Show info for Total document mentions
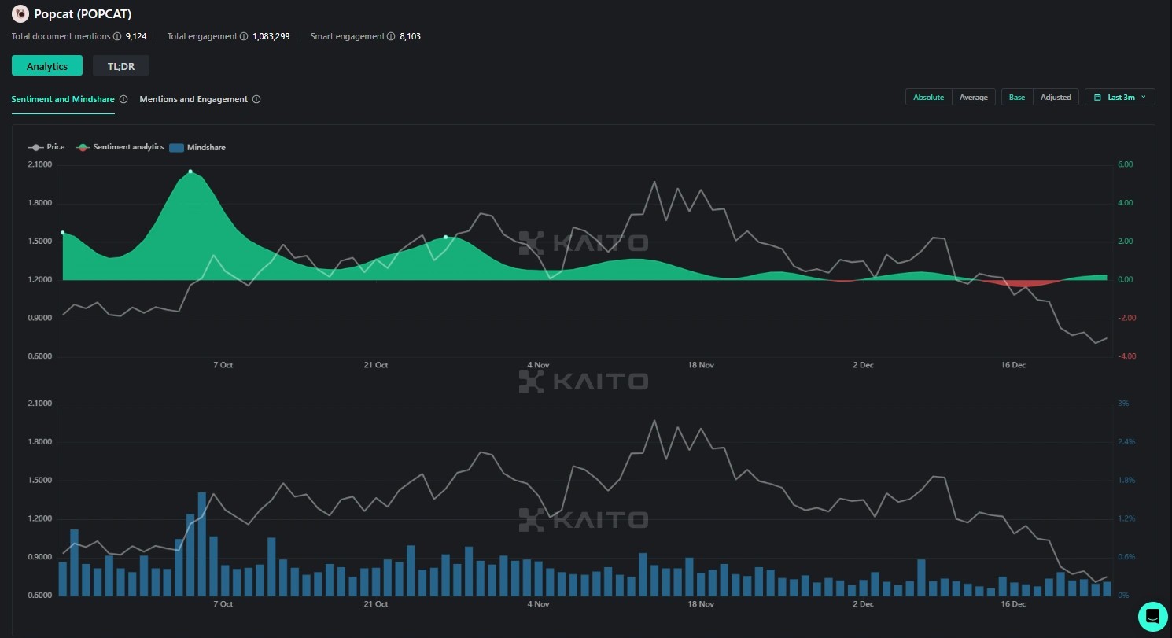The image size is (1172, 638). click(x=117, y=36)
